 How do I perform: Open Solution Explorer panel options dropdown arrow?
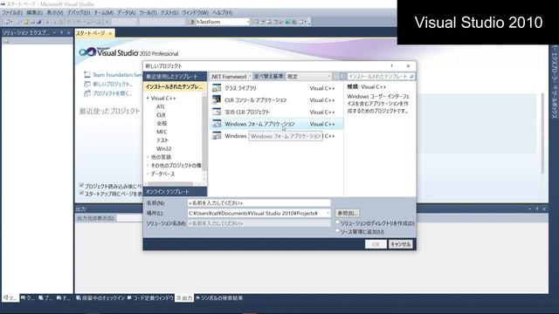[54, 33]
